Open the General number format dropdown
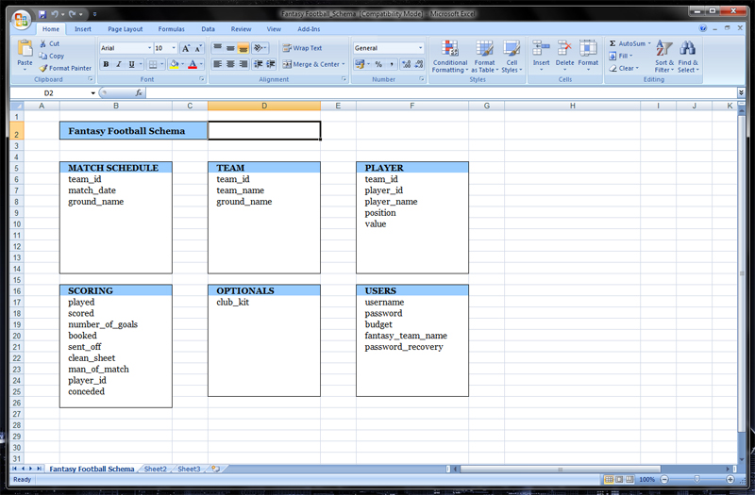This screenshot has height=495, width=755. [x=420, y=48]
